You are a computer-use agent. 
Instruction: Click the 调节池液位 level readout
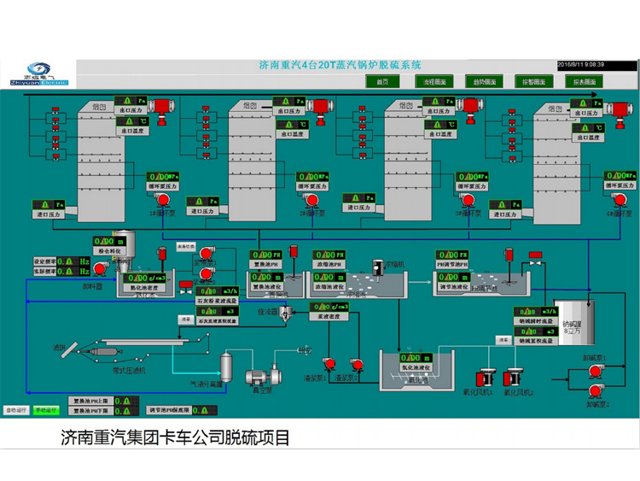pos(454,278)
